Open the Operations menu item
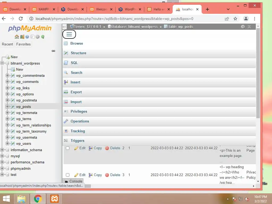 [159, 121]
